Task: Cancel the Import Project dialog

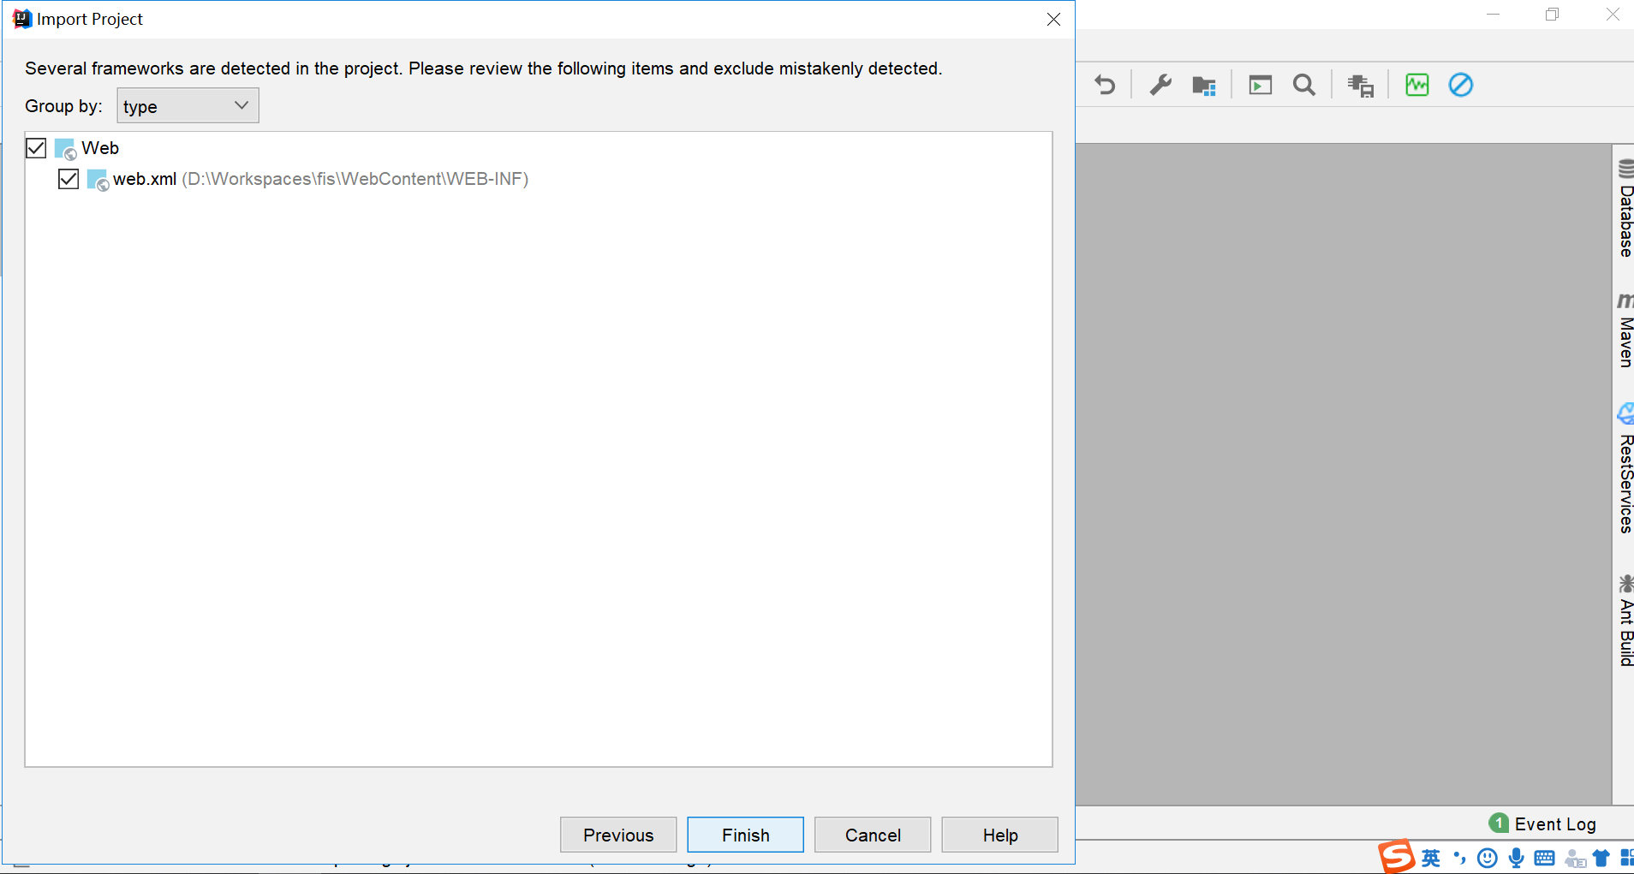Action: coord(873,835)
